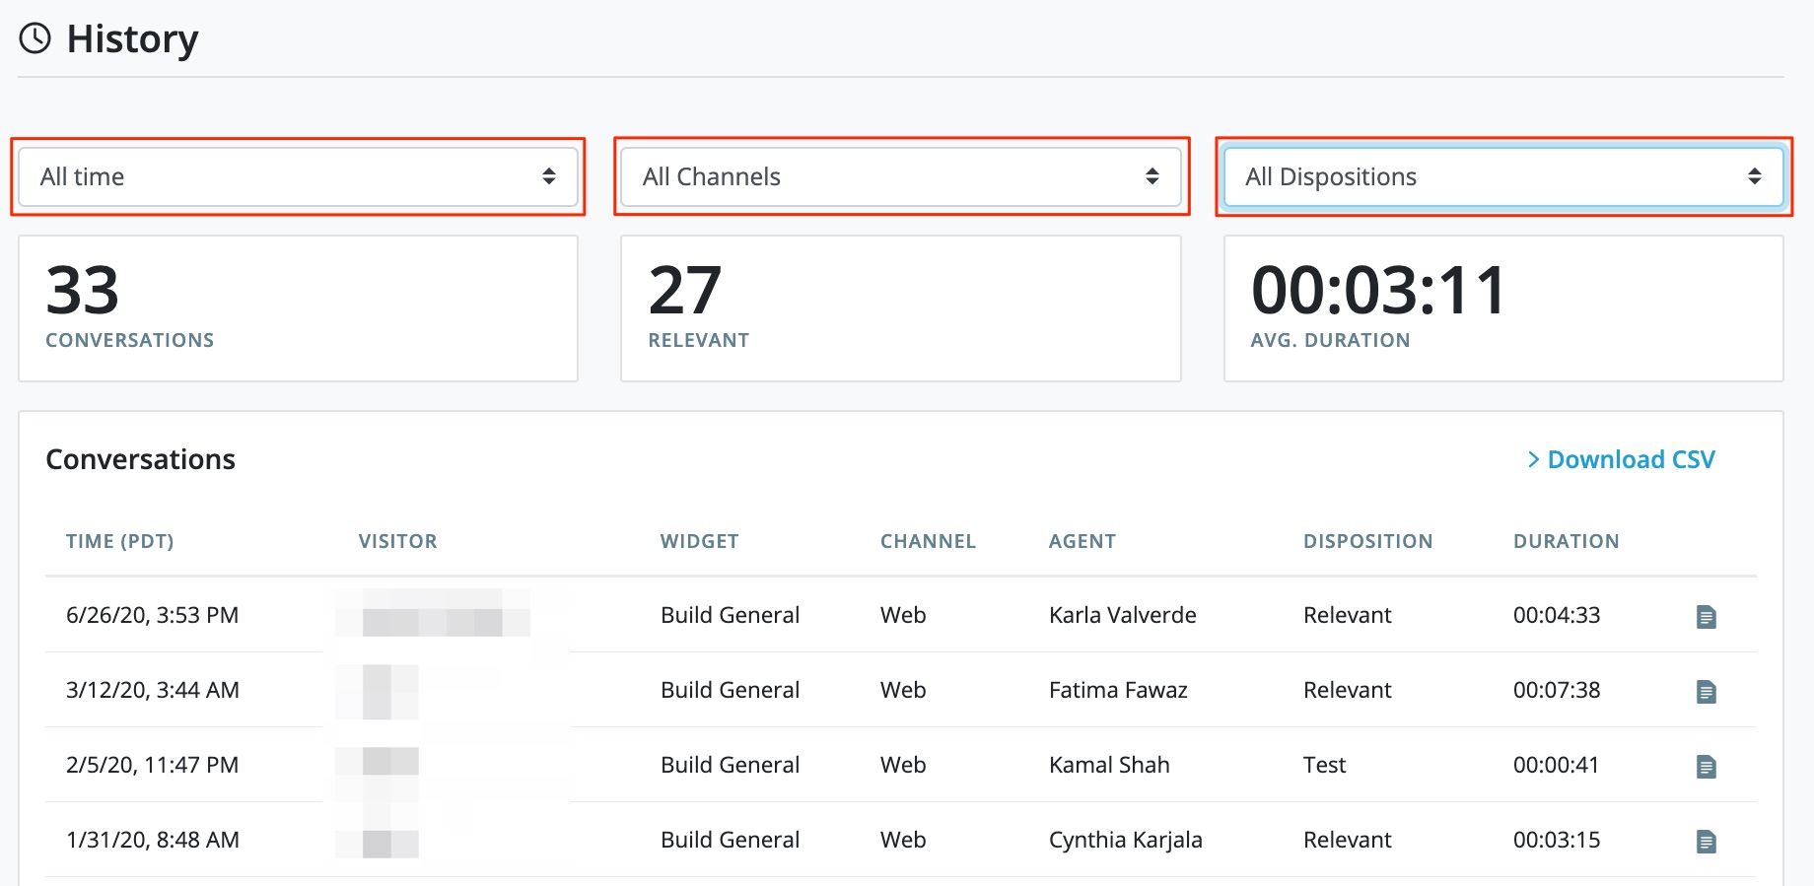Click duration 00:07:38
Image resolution: width=1814 pixels, height=886 pixels.
point(1557,690)
